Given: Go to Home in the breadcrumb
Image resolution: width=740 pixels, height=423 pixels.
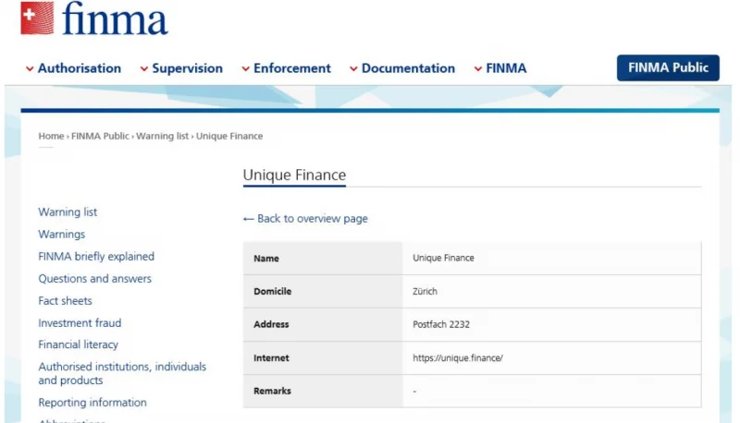Looking at the screenshot, I should coord(51,136).
